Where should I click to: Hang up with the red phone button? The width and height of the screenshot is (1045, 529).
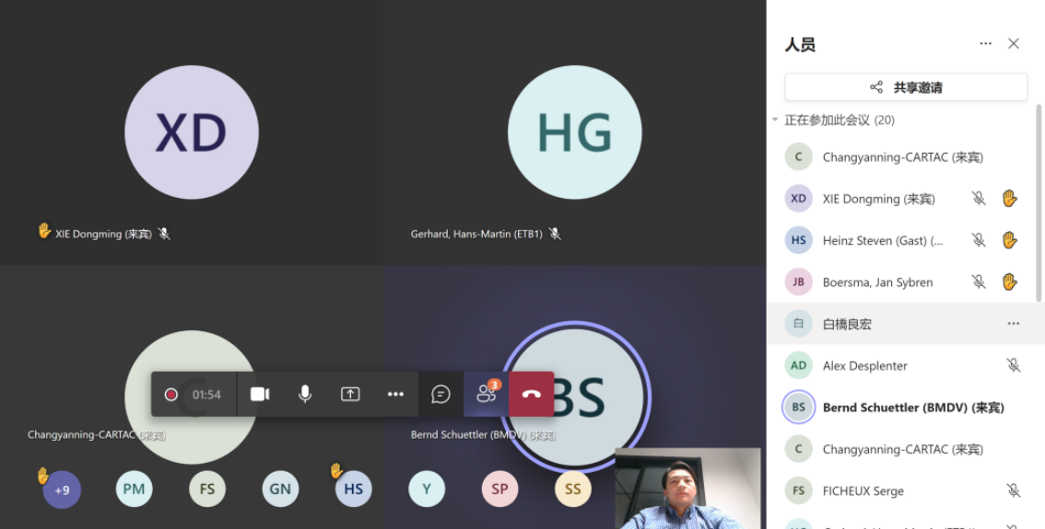532,395
